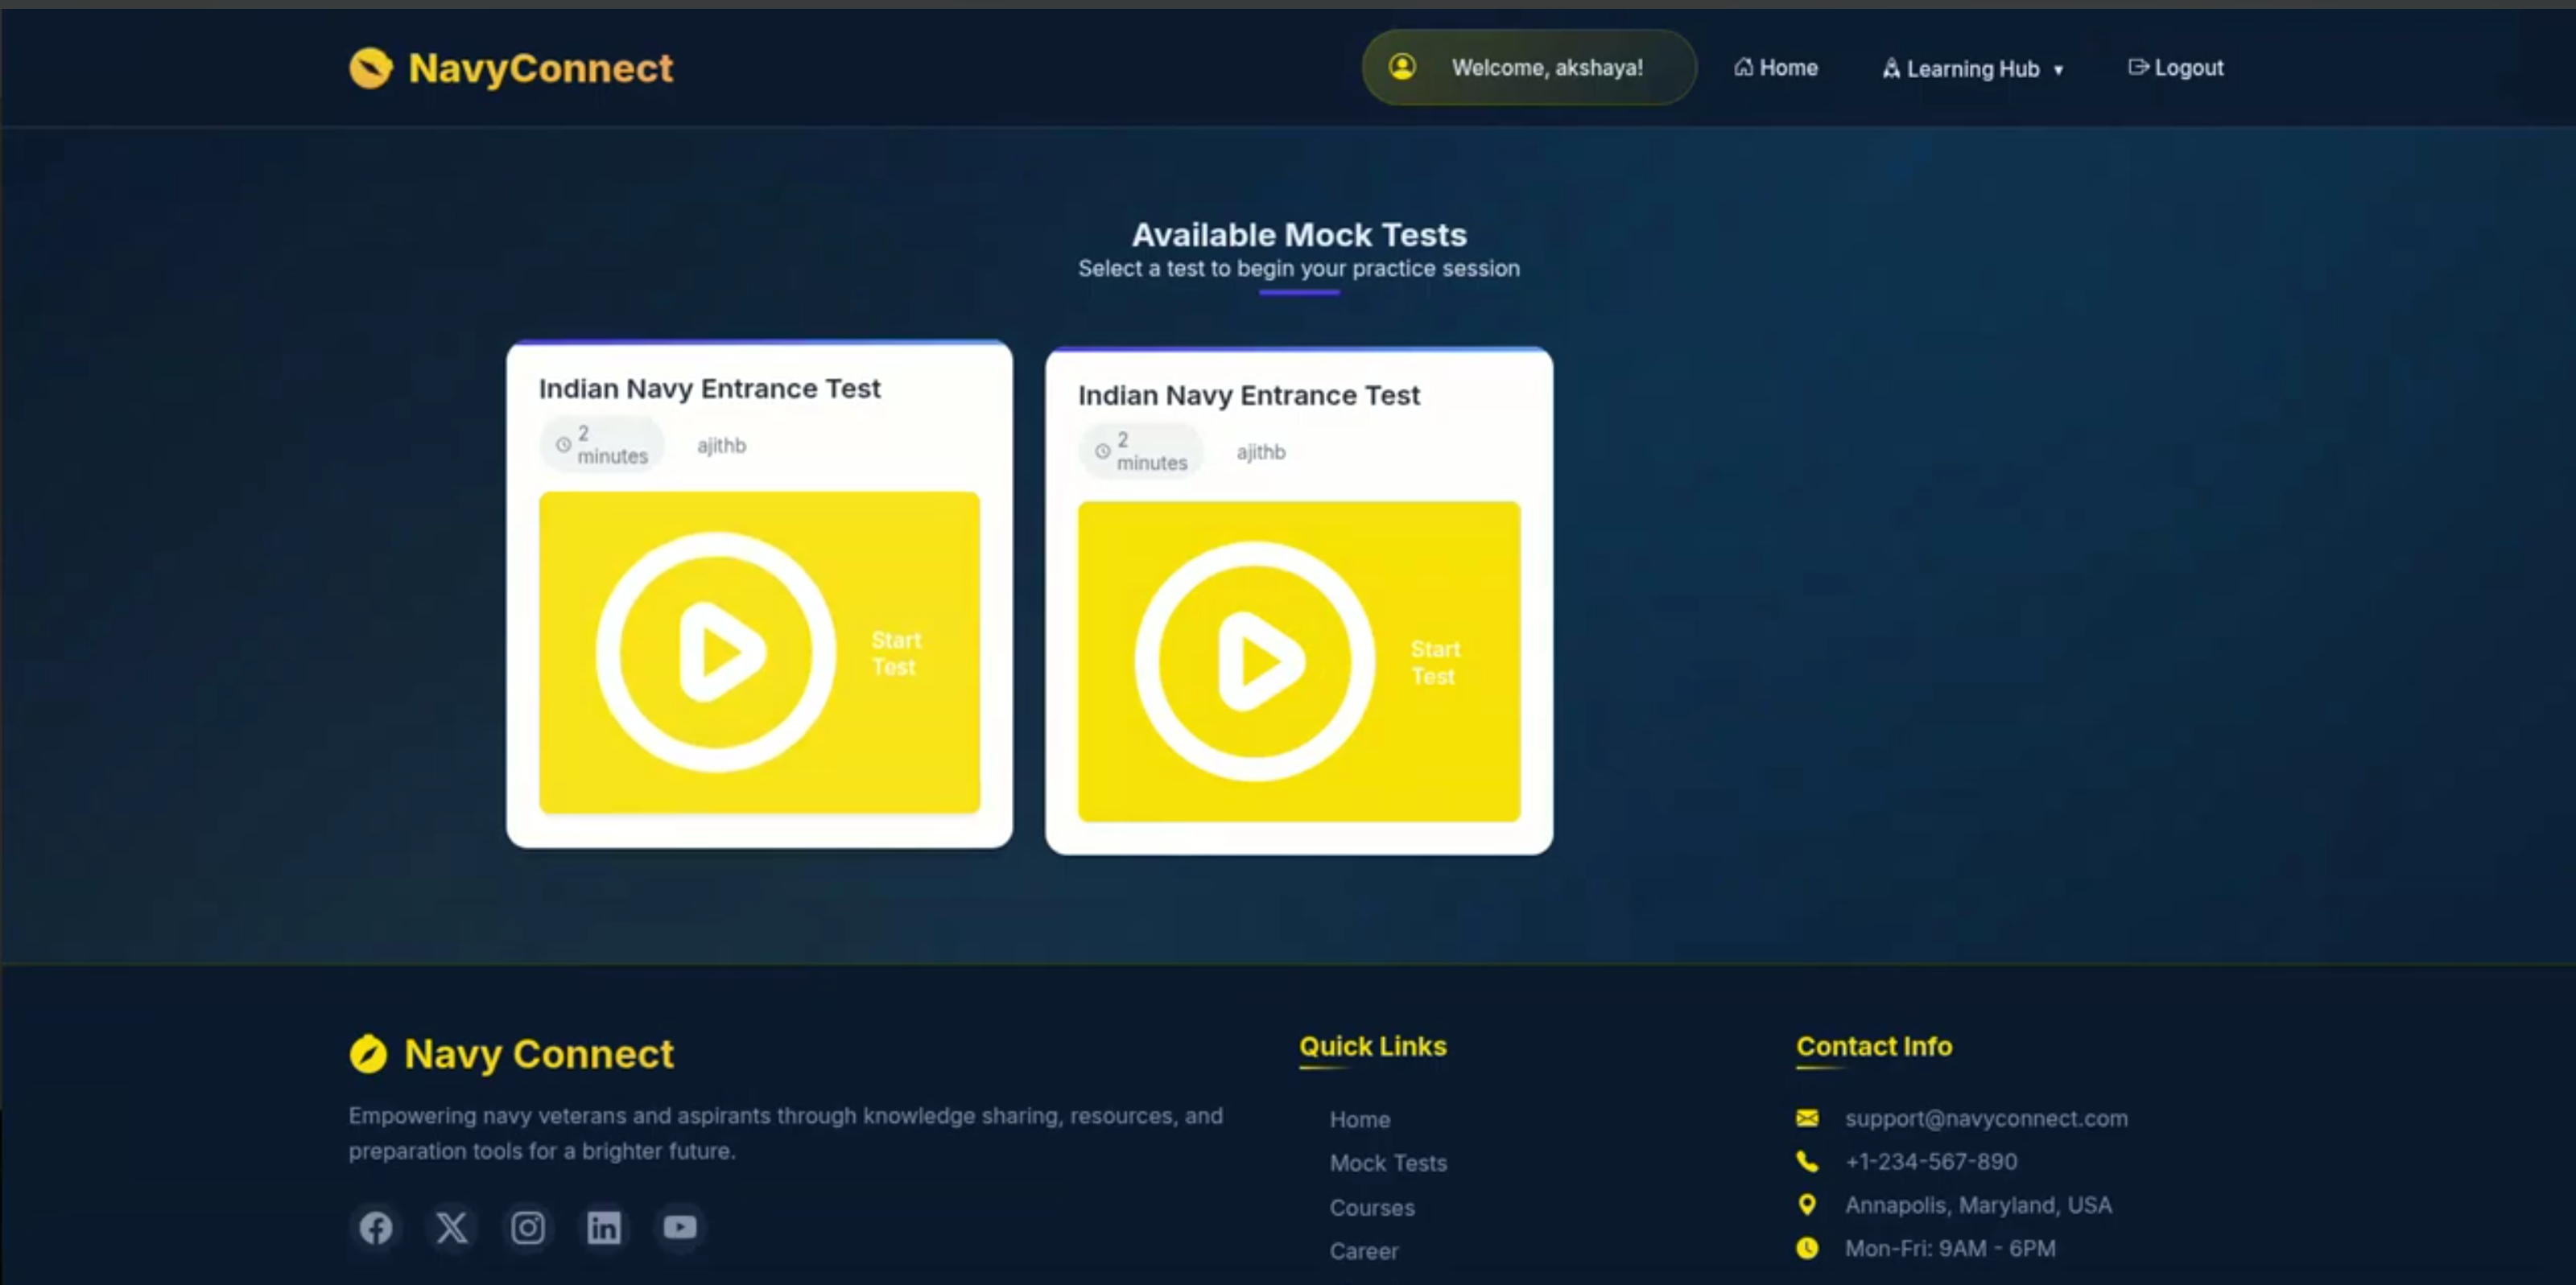Click the envelope email icon in Contact Info
This screenshot has width=2576, height=1285.
[x=1807, y=1118]
